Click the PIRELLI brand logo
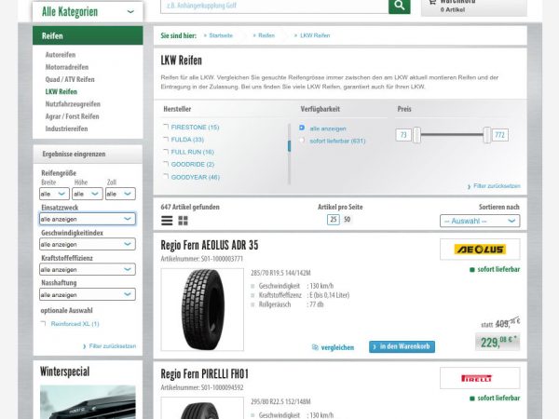Image resolution: width=559 pixels, height=419 pixels. [x=480, y=378]
